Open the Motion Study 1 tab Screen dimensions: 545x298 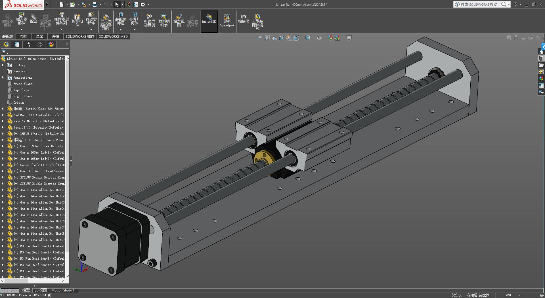[63, 290]
